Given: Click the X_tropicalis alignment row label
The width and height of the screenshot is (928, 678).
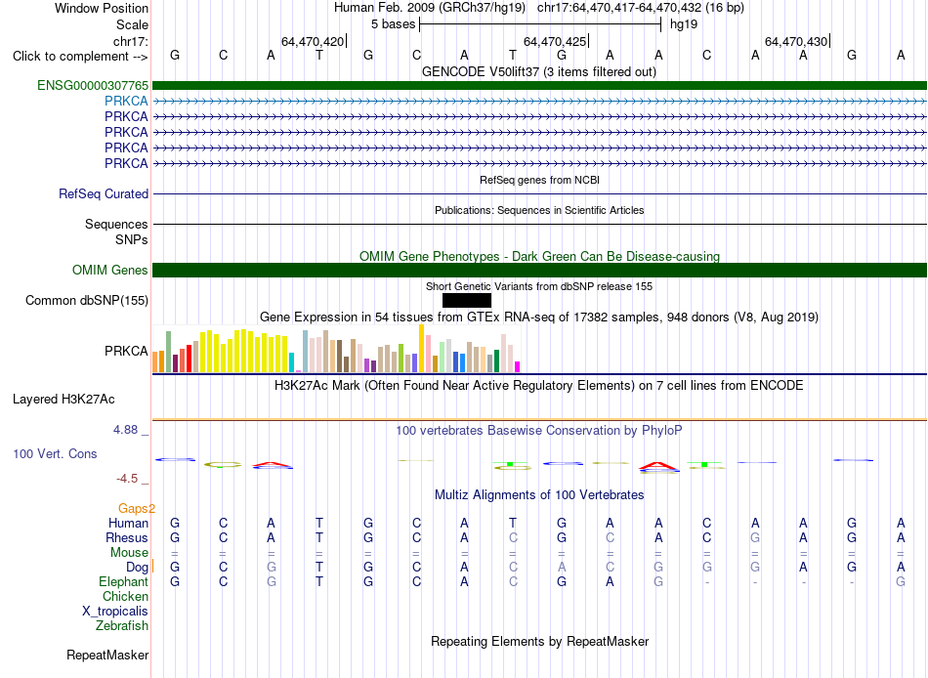Looking at the screenshot, I should 115,612.
